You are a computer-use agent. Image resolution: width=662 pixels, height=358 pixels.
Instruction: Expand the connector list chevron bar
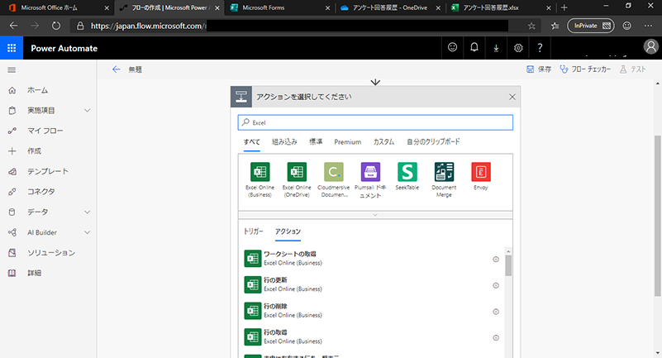pos(375,215)
